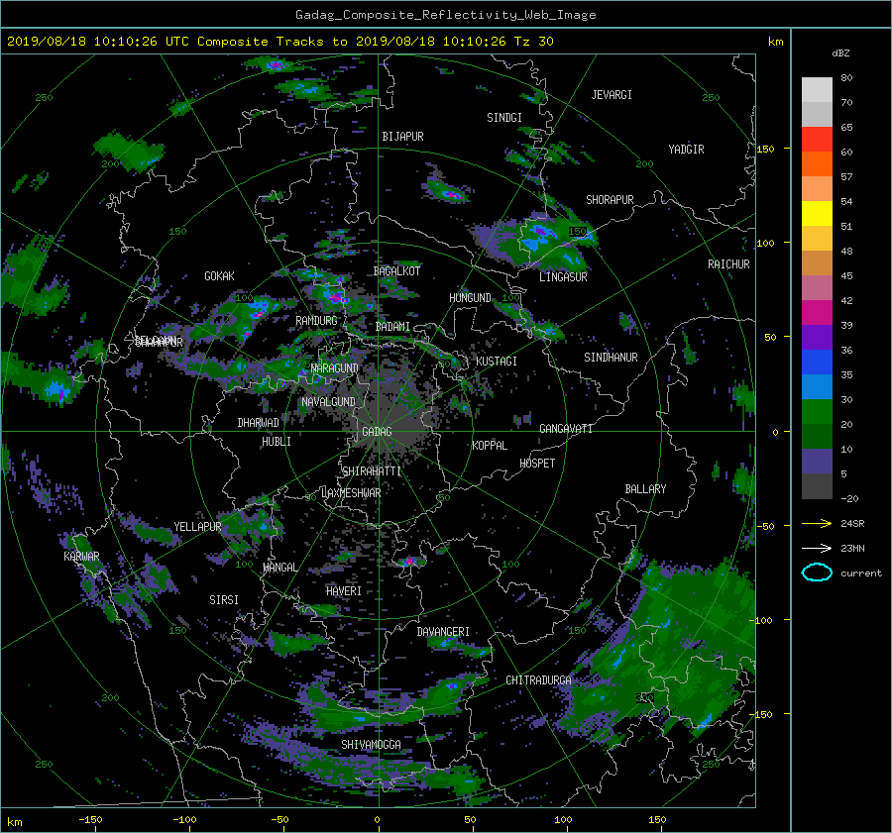Click the cyan 'current' ellipse legend icon
892x833 pixels.
point(817,573)
